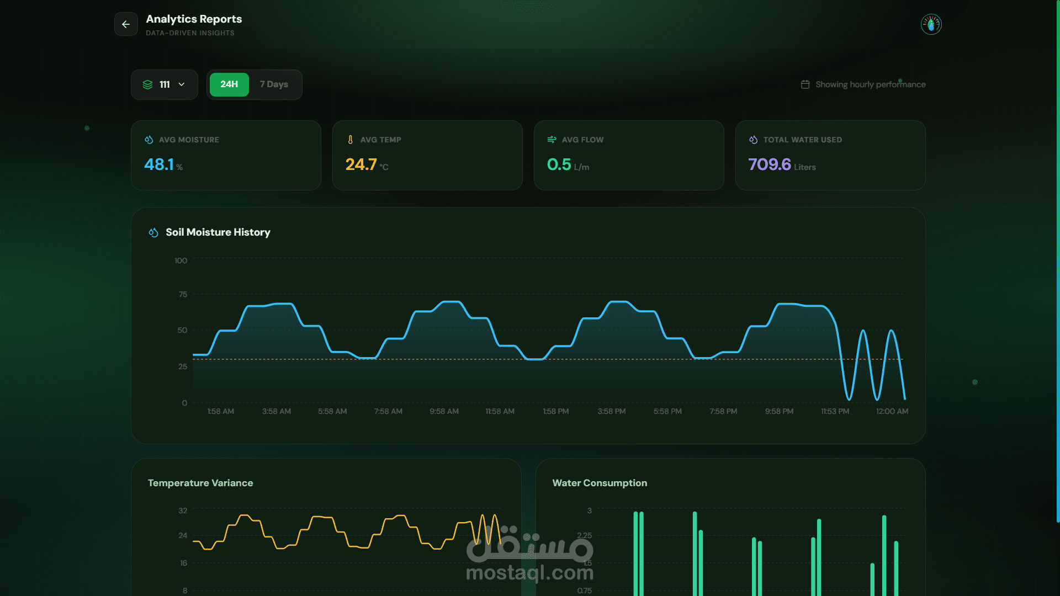Switch to the 7 Days range
Image resolution: width=1060 pixels, height=596 pixels.
(274, 84)
